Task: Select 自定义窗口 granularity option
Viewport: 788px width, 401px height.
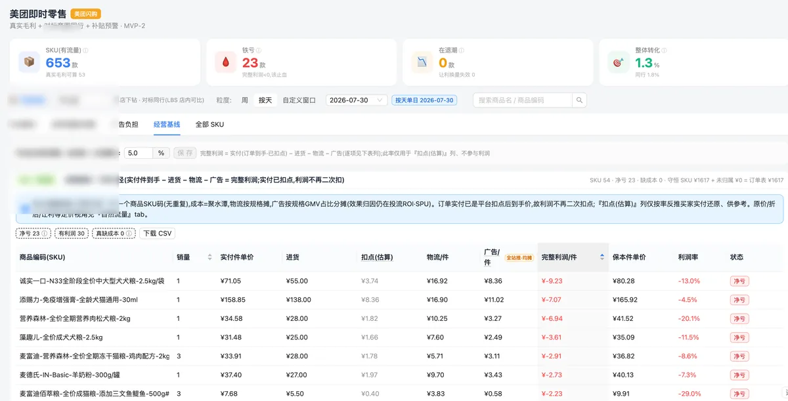Action: [299, 100]
